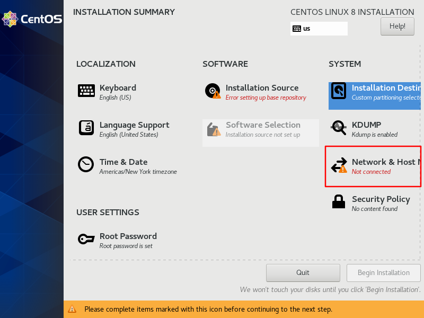Open the Language Support icon
The height and width of the screenshot is (318, 424).
[x=86, y=128]
